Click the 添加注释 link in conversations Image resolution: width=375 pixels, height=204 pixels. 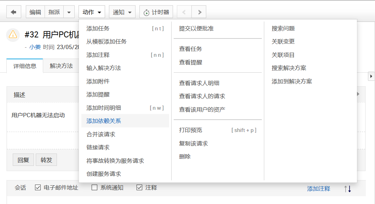pos(318,189)
